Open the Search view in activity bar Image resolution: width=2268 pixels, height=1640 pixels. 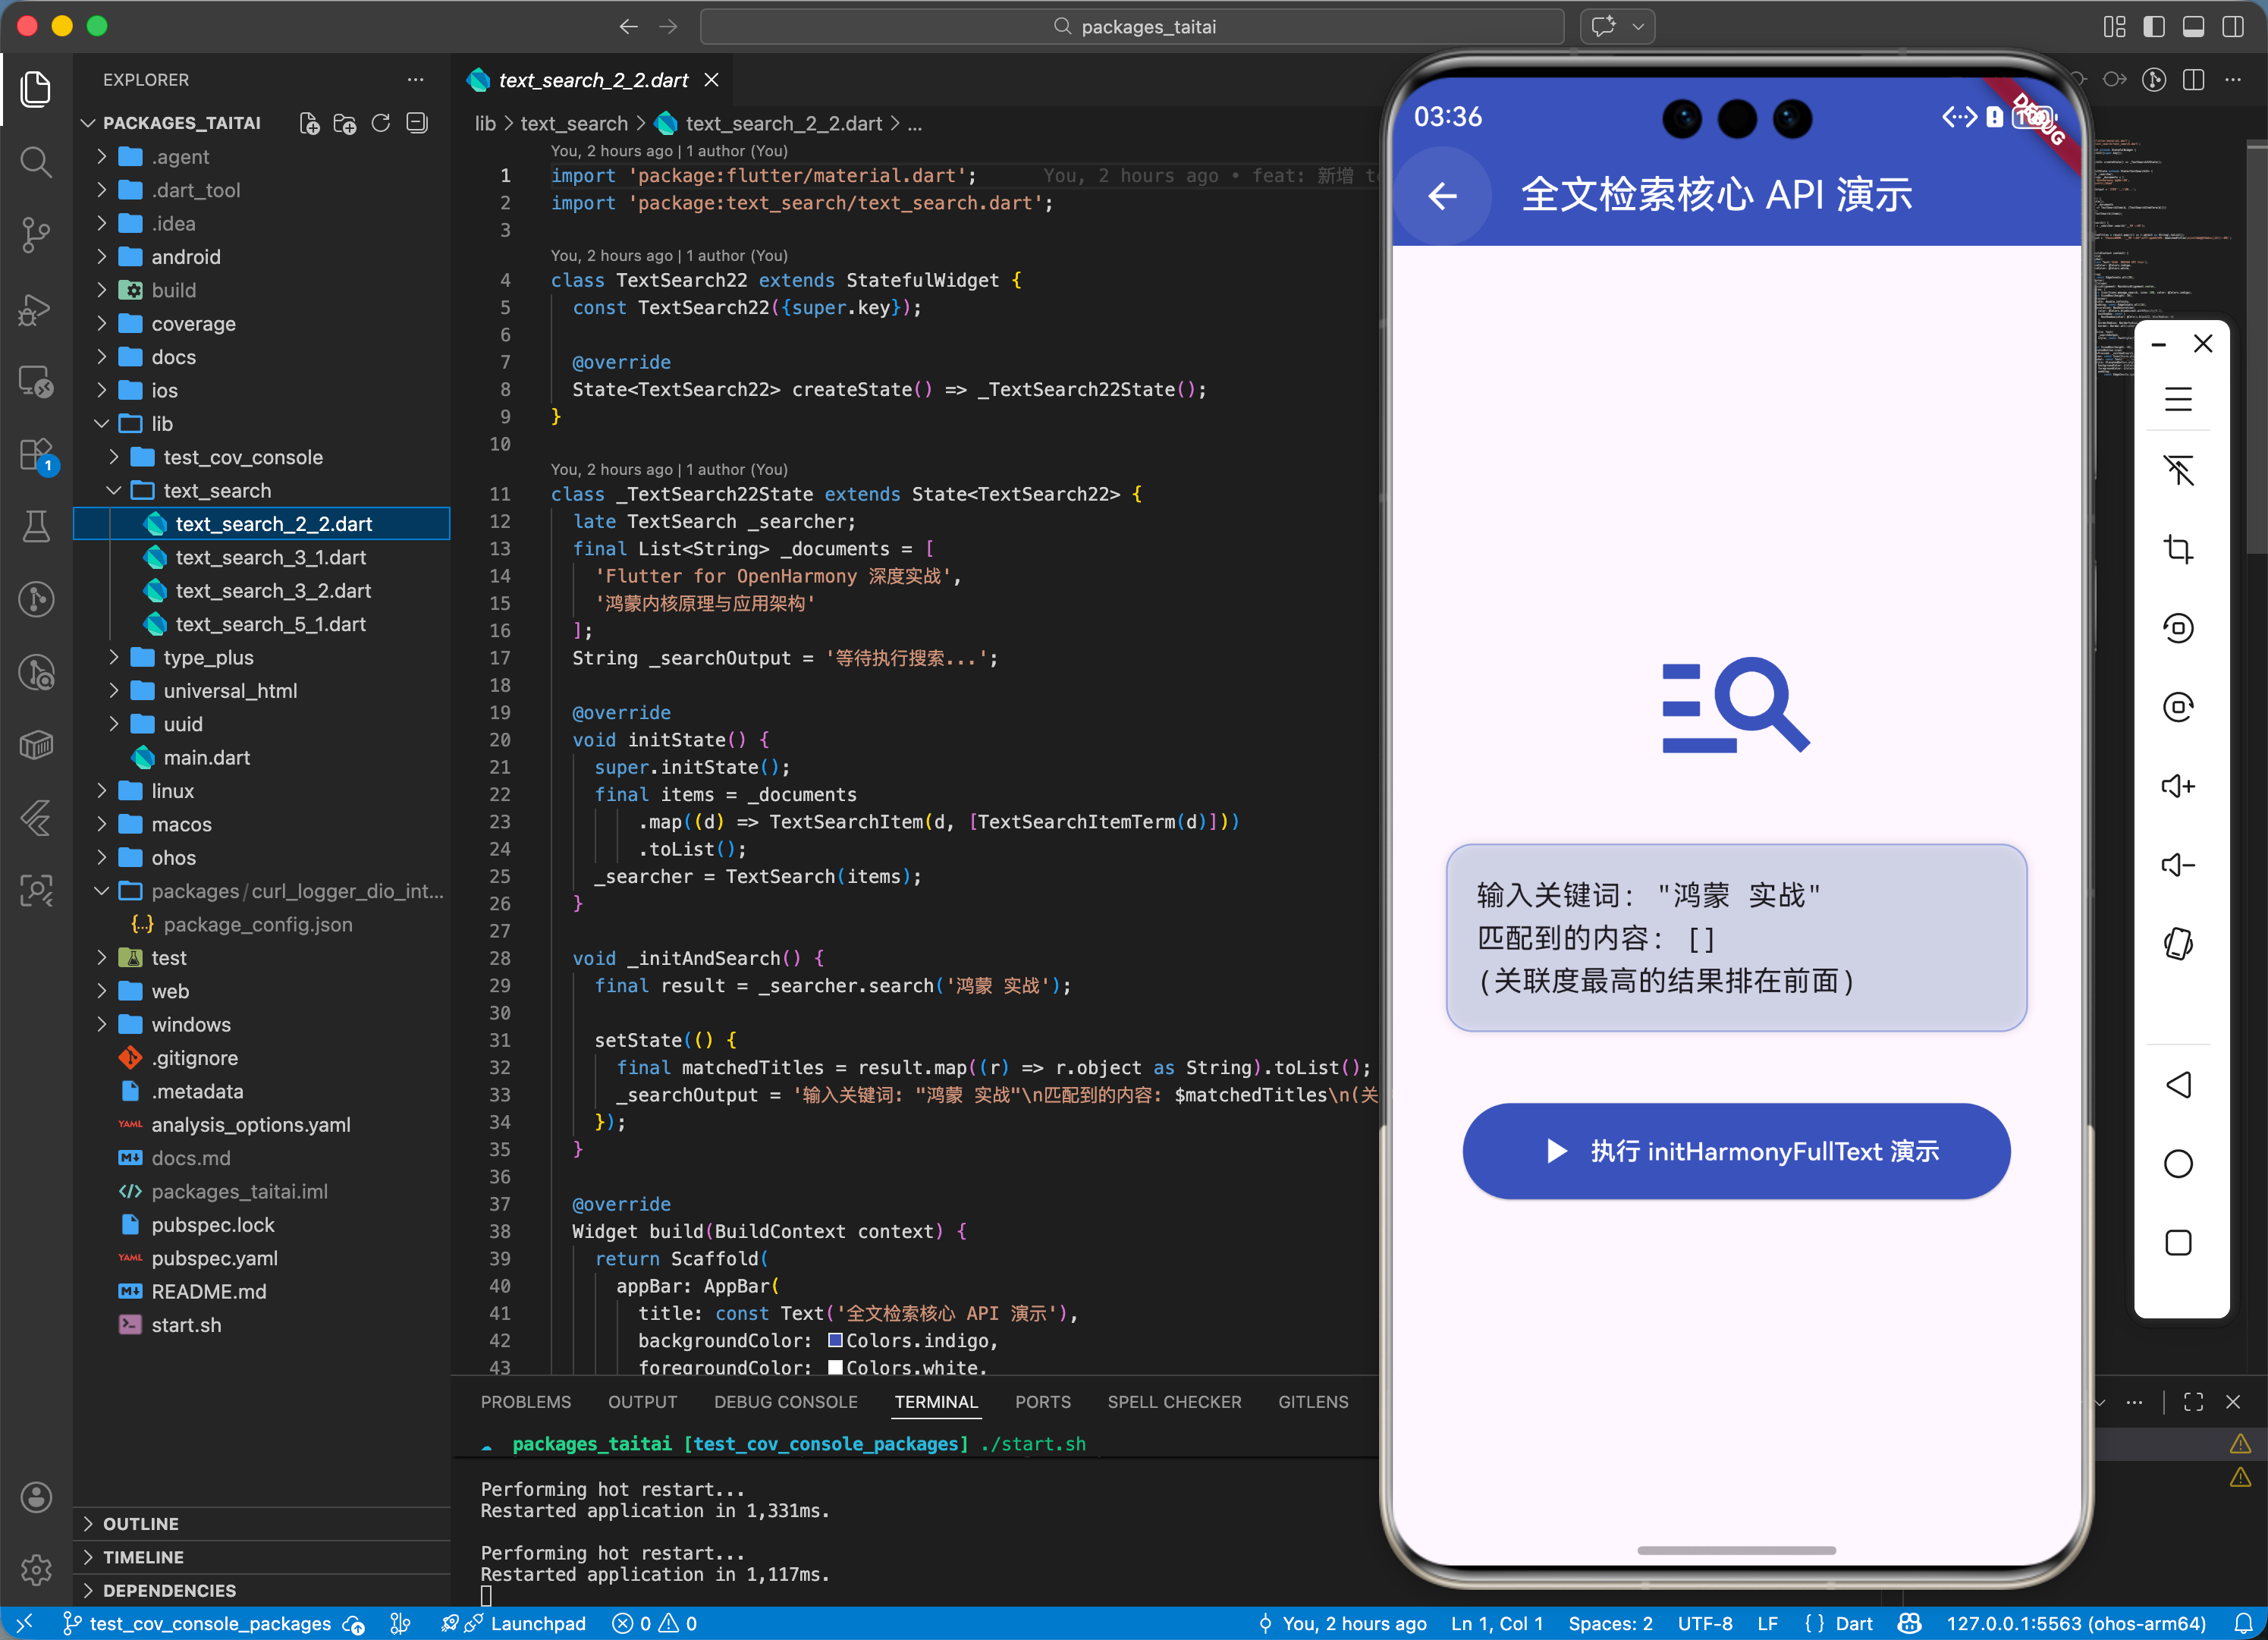coord(36,162)
